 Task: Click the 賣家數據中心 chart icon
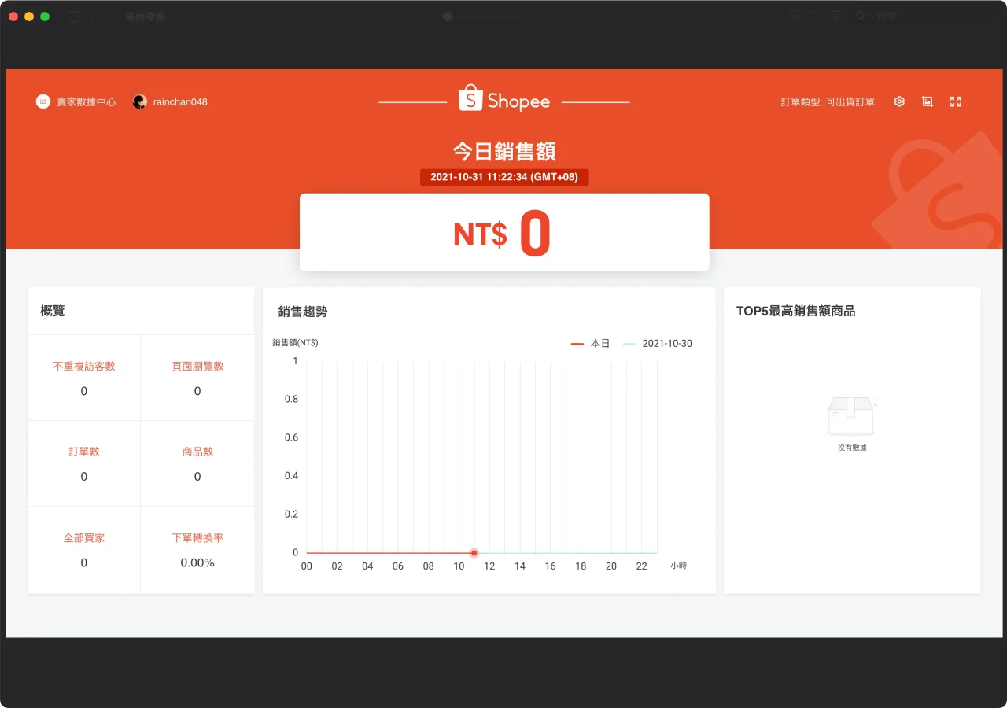(x=43, y=101)
